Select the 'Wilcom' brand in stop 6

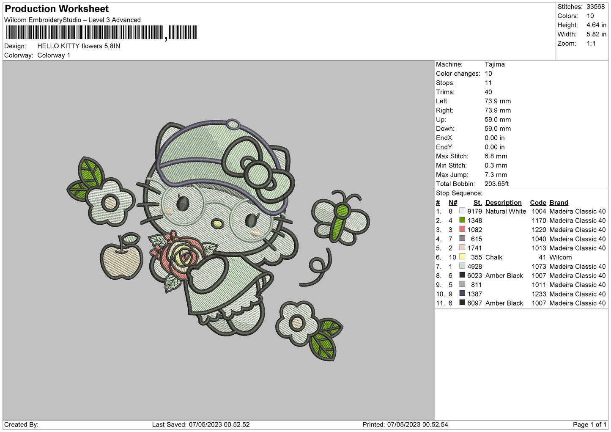point(561,257)
